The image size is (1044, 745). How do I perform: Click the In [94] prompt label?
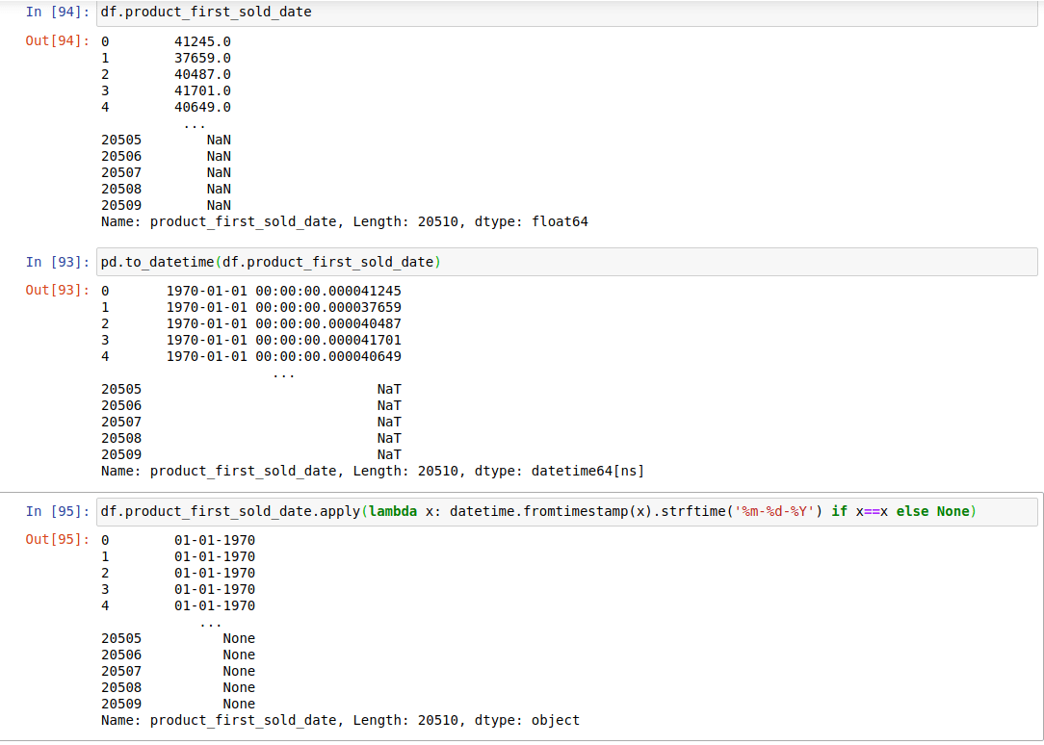(57, 12)
